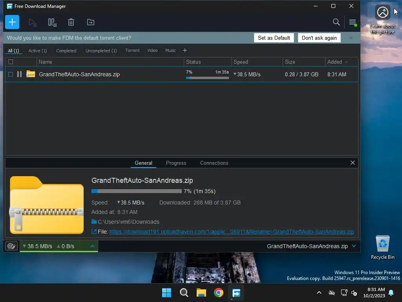Screen dimensions: 402x302
Task: Click the Delete trash can toolbar icon
Action: (71, 22)
